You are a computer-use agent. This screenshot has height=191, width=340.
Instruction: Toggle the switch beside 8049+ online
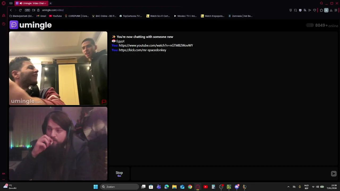(x=310, y=25)
